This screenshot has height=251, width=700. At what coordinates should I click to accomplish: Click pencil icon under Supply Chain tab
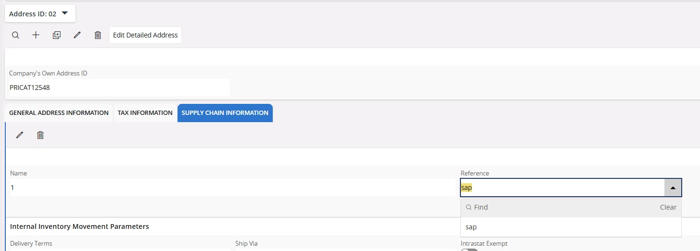[20, 135]
